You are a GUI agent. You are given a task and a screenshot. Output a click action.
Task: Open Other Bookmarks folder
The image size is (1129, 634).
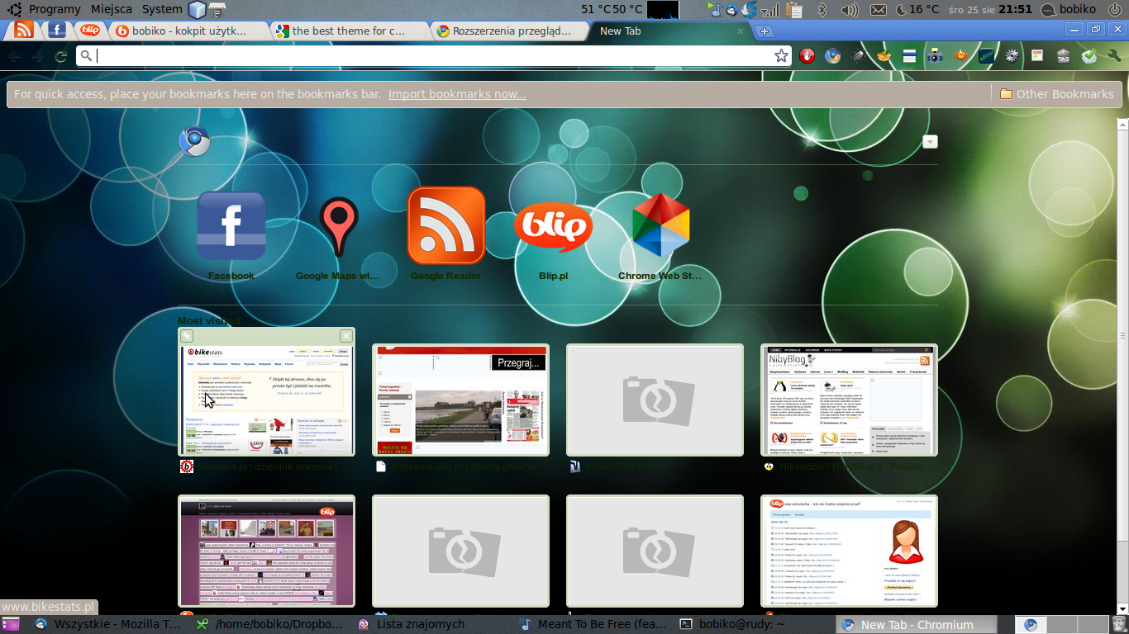point(1056,94)
